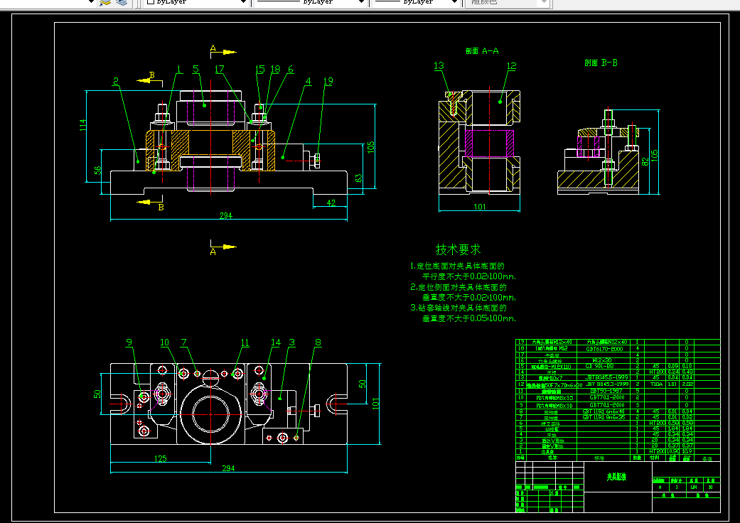Select the 夹具装配 title block drawing name
740x523 pixels.
point(616,478)
